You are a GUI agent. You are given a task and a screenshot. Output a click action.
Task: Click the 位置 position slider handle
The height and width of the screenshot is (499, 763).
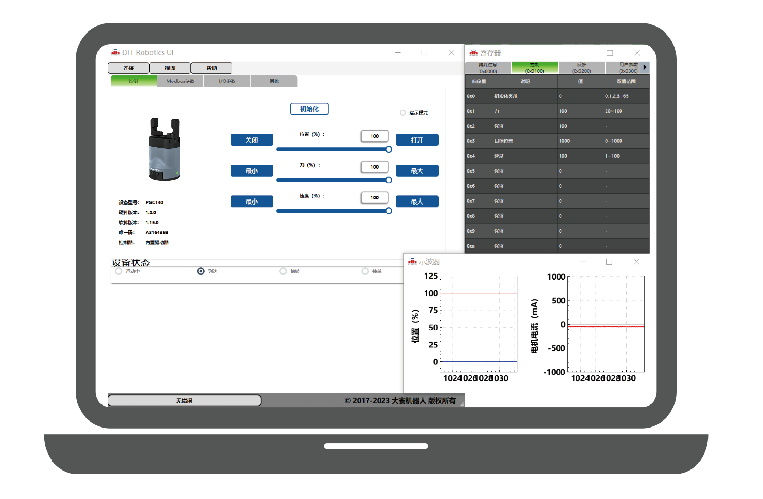tap(389, 149)
